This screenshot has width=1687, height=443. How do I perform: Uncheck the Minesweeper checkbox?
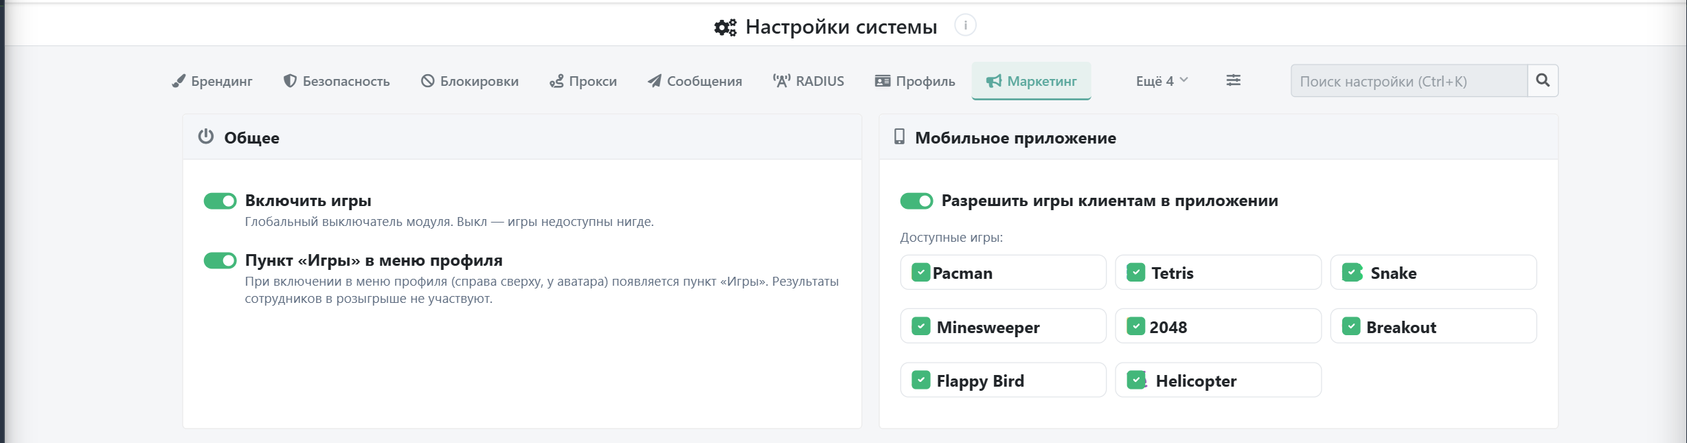coord(920,326)
